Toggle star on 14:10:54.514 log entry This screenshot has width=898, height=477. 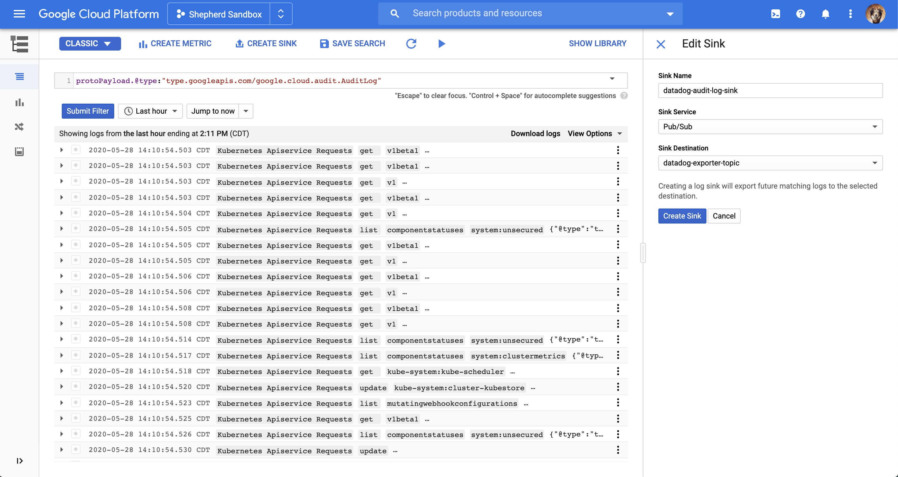76,339
